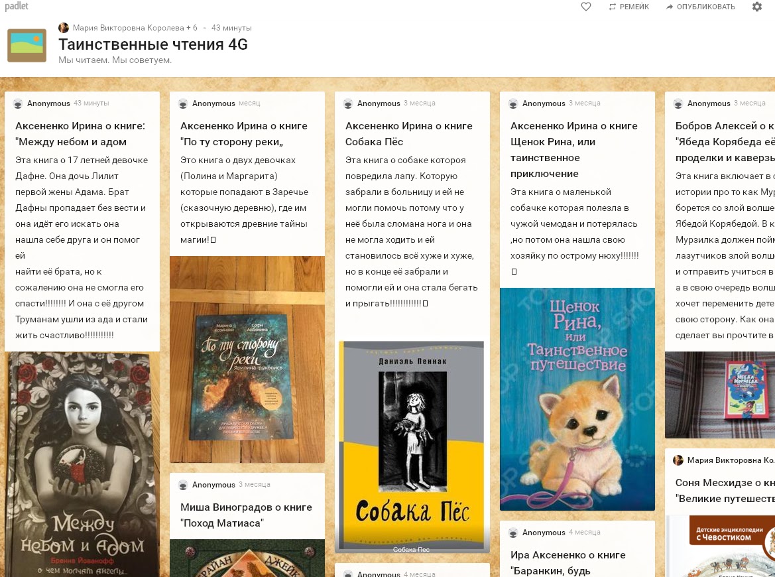The height and width of the screenshot is (577, 775).
Task: Open author link Мария Викторовна Королева + 6
Action: pos(135,28)
